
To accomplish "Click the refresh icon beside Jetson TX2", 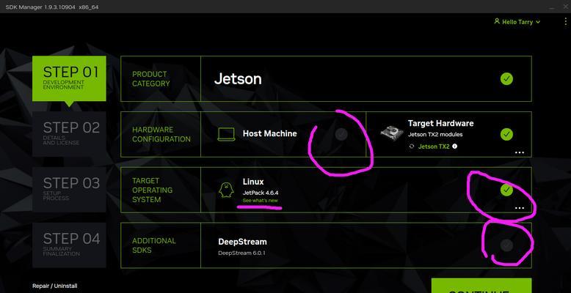I will click(412, 146).
